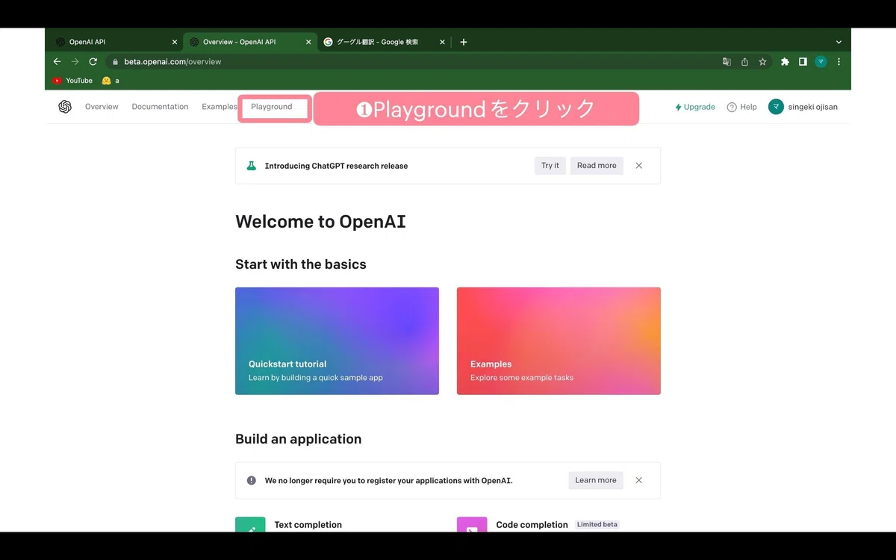Click the Chrome profile avatar
Viewport: 896px width, 560px height.
821,62
